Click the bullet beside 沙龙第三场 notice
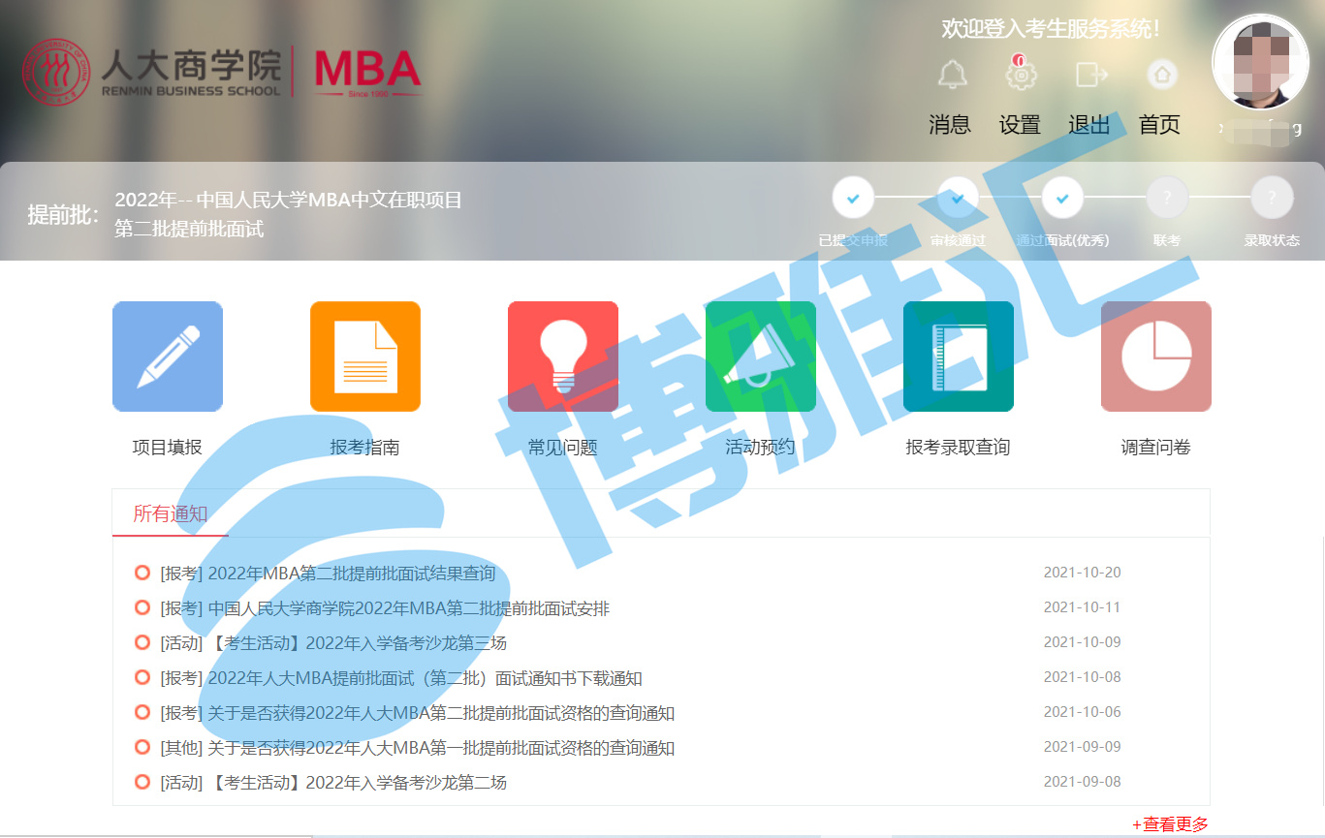1325x838 pixels. 142,642
